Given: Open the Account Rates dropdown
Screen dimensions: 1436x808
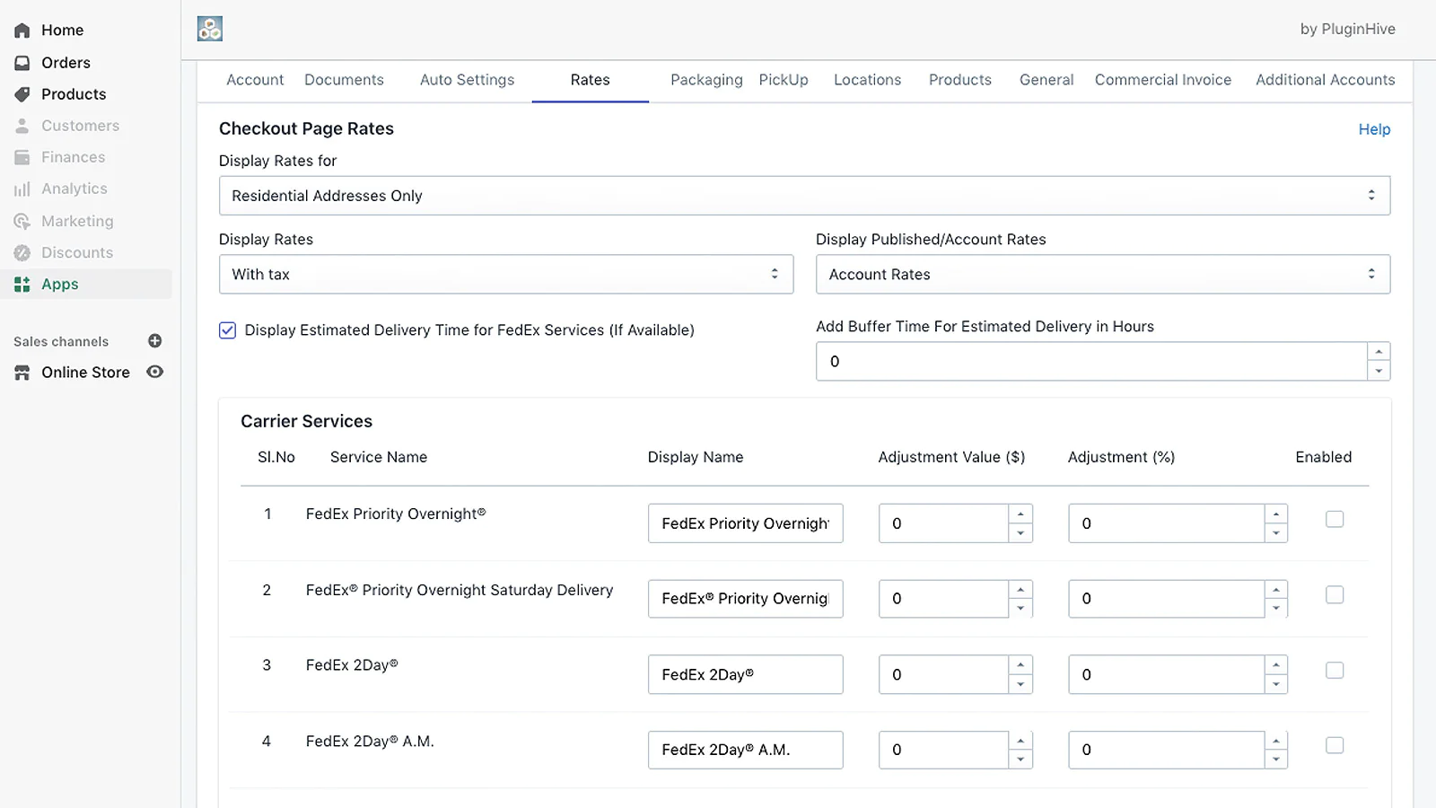Looking at the screenshot, I should (1102, 275).
